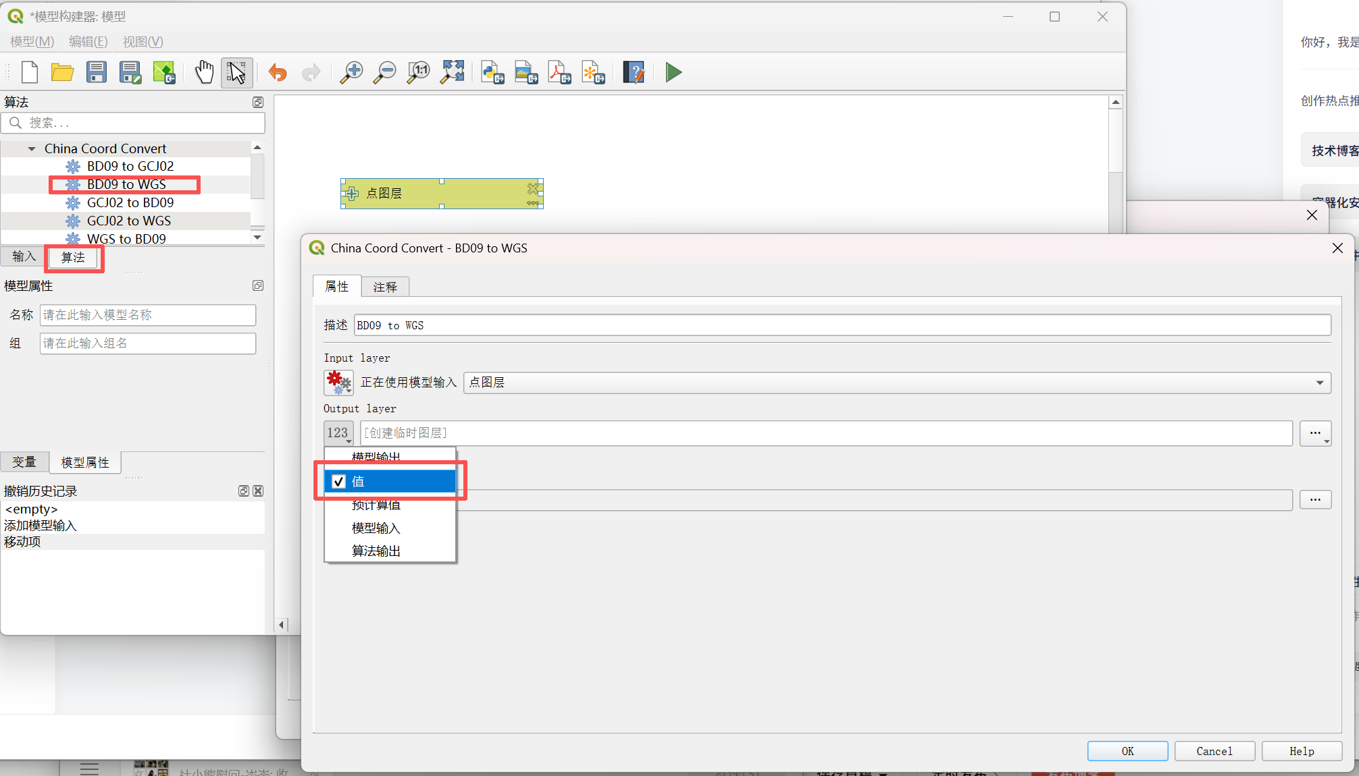Screen dimensions: 1359x776
Task: Click the undo arrow icon
Action: [x=278, y=72]
